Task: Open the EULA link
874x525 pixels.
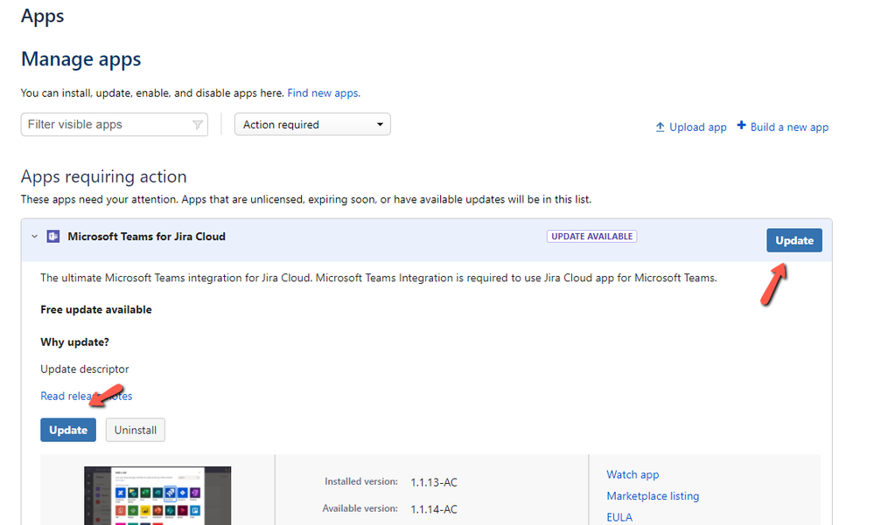Action: pyautogui.click(x=619, y=517)
